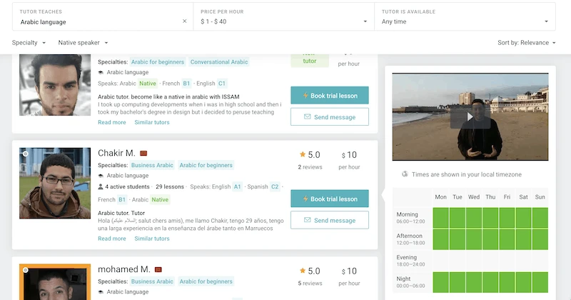This screenshot has width=571, height=300.
Task: Click mohamed M.'s profile photo
Action: click(55, 282)
